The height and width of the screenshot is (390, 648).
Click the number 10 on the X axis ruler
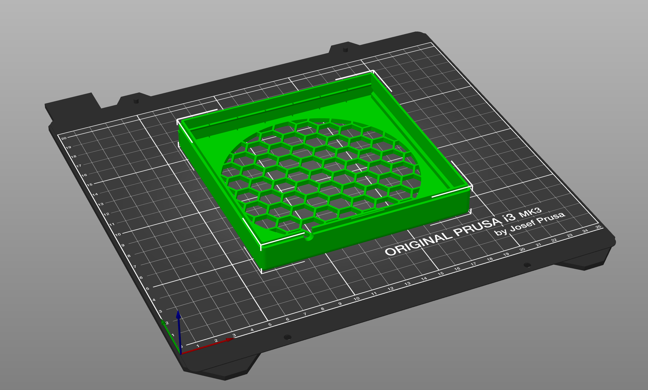357,298
